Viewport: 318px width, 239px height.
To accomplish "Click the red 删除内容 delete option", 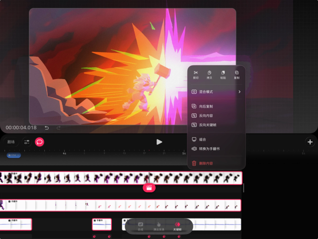I will (216, 163).
